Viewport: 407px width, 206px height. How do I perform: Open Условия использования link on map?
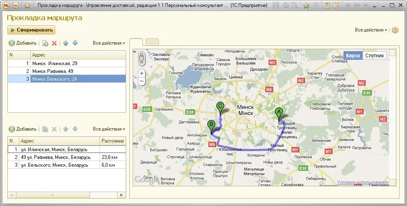[x=362, y=182]
